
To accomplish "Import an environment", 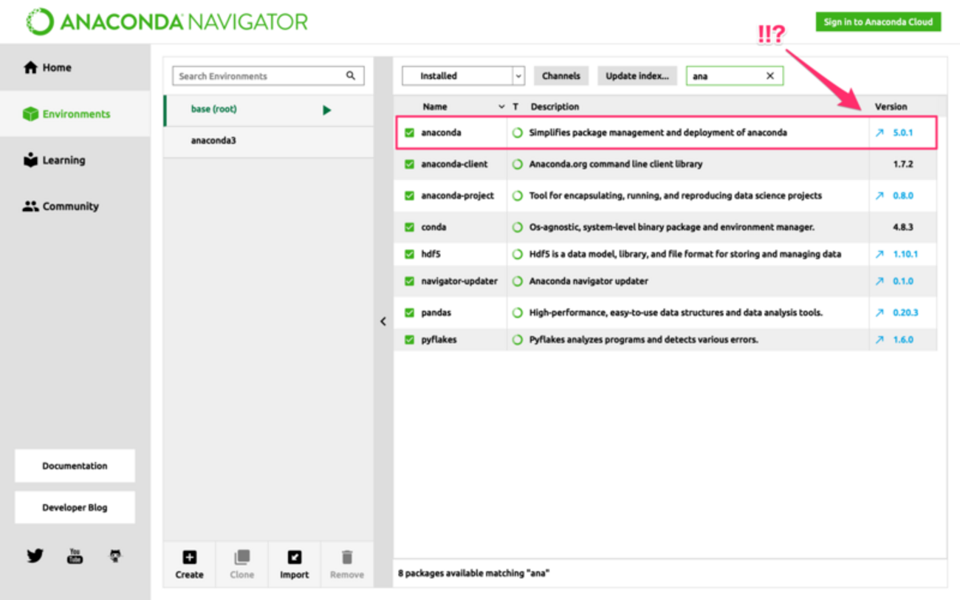I will 294,565.
